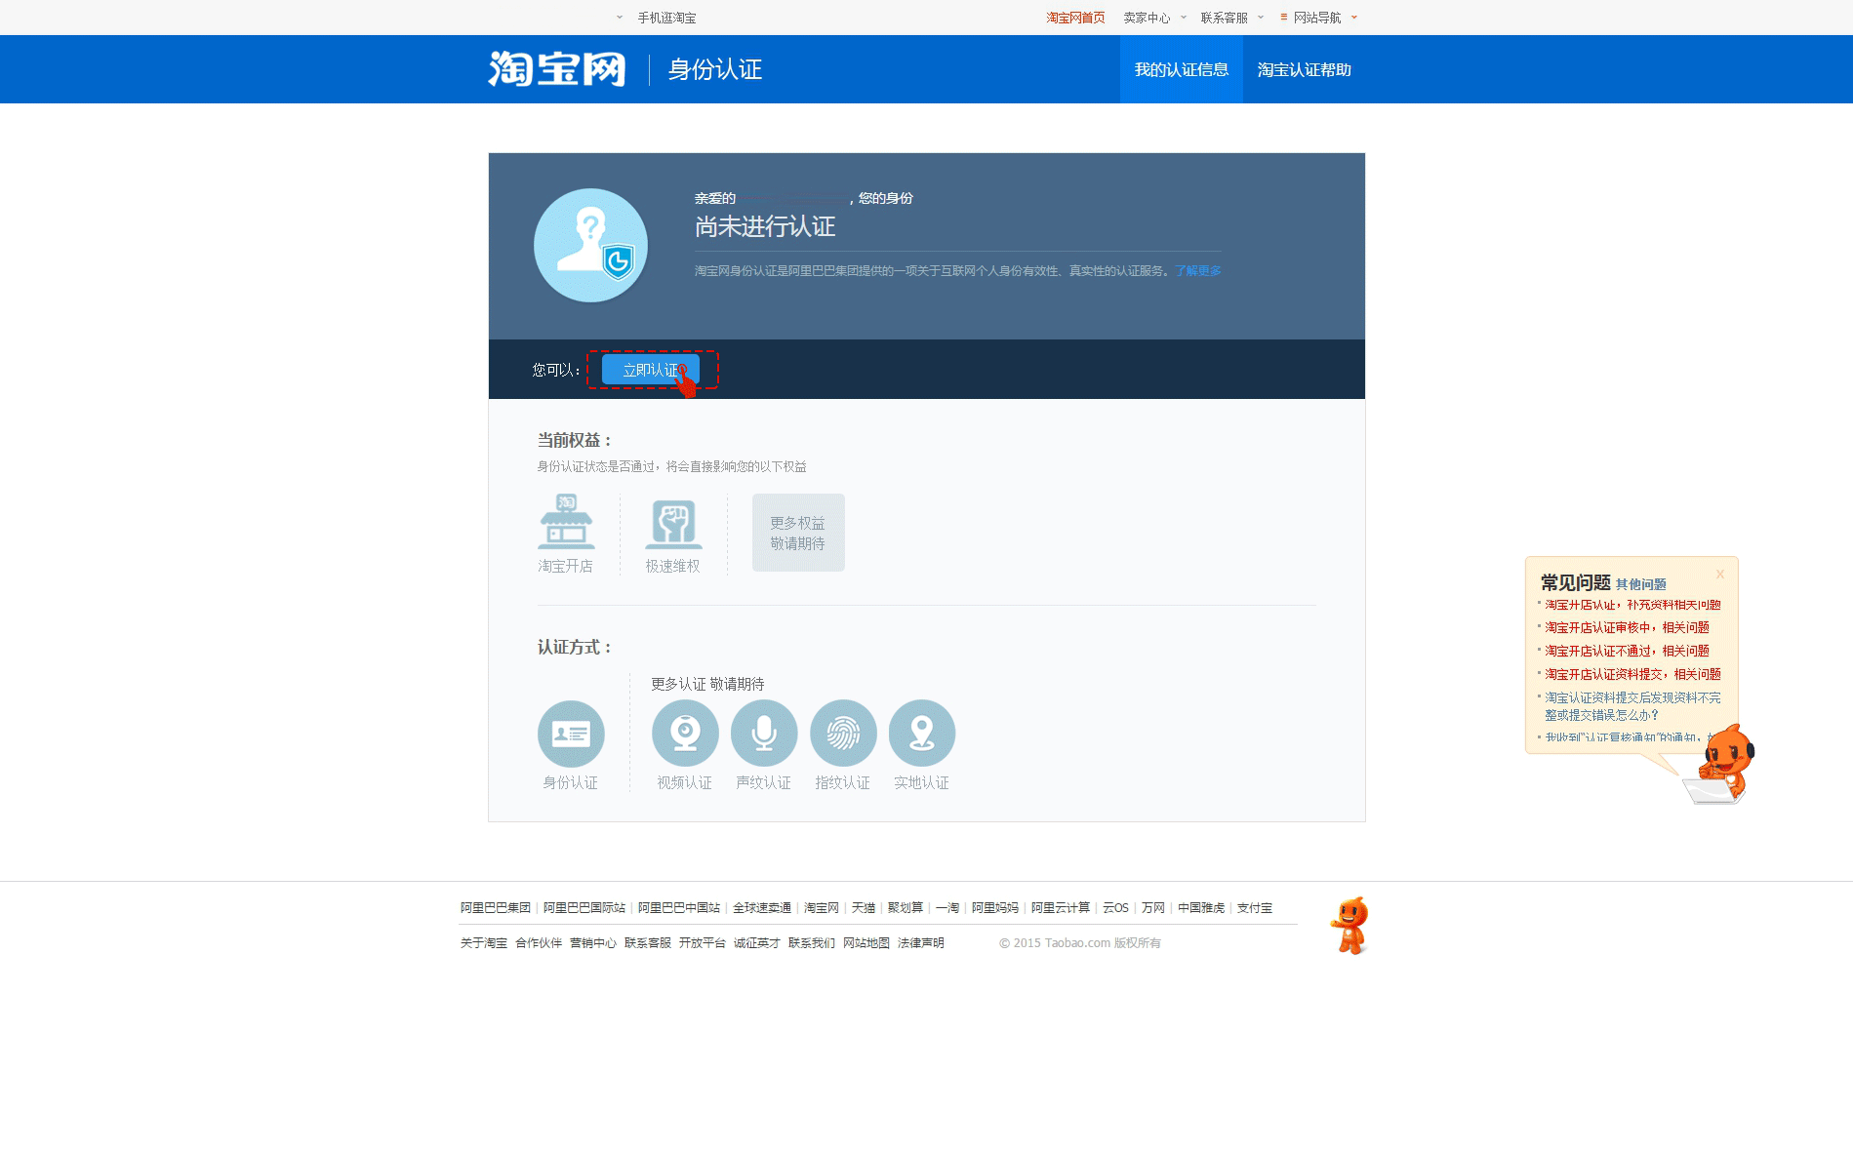
Task: Click the mascot with laptop in FAQ popup
Action: pos(1720,765)
